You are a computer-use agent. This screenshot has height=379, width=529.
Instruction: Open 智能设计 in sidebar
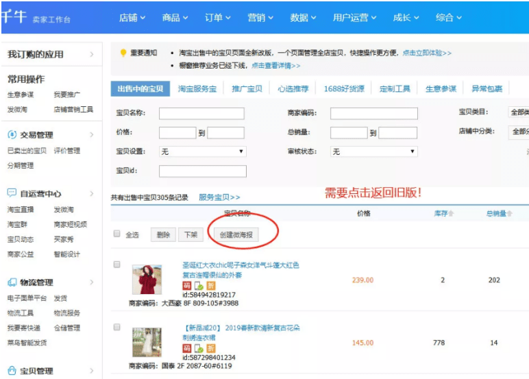coord(67,254)
